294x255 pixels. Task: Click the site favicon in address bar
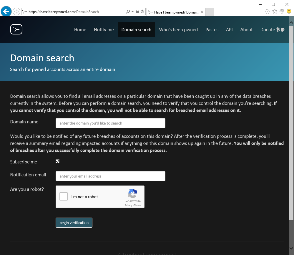click(x=24, y=12)
